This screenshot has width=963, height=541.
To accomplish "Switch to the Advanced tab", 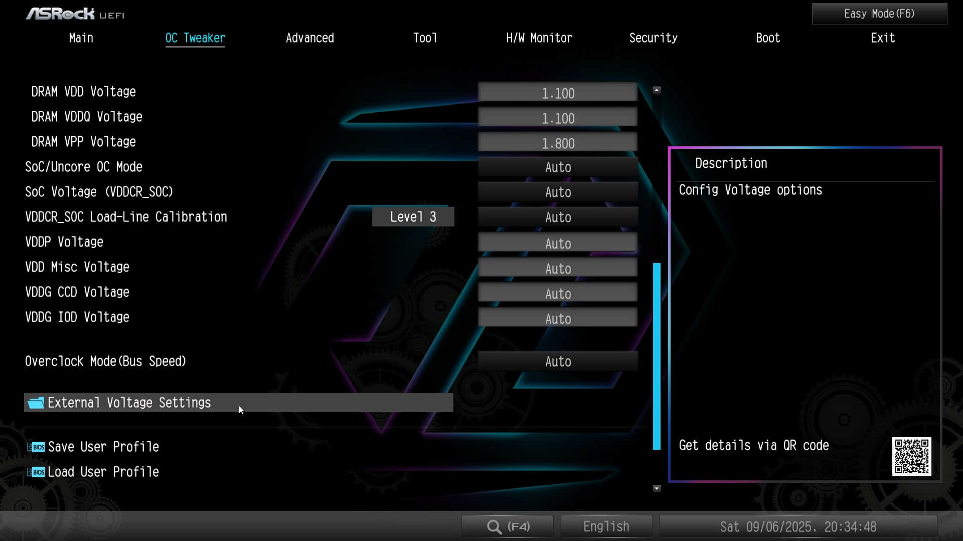I will [309, 38].
